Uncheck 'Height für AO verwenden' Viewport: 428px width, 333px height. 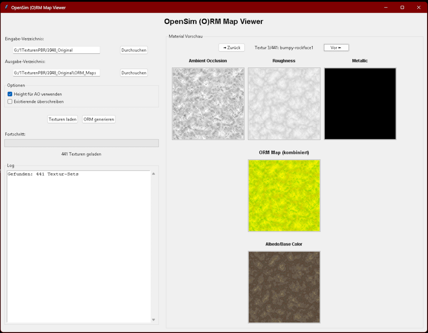click(10, 94)
